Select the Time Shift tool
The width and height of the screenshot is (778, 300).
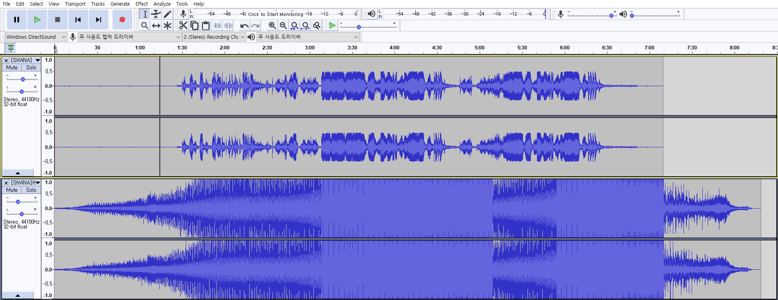156,26
